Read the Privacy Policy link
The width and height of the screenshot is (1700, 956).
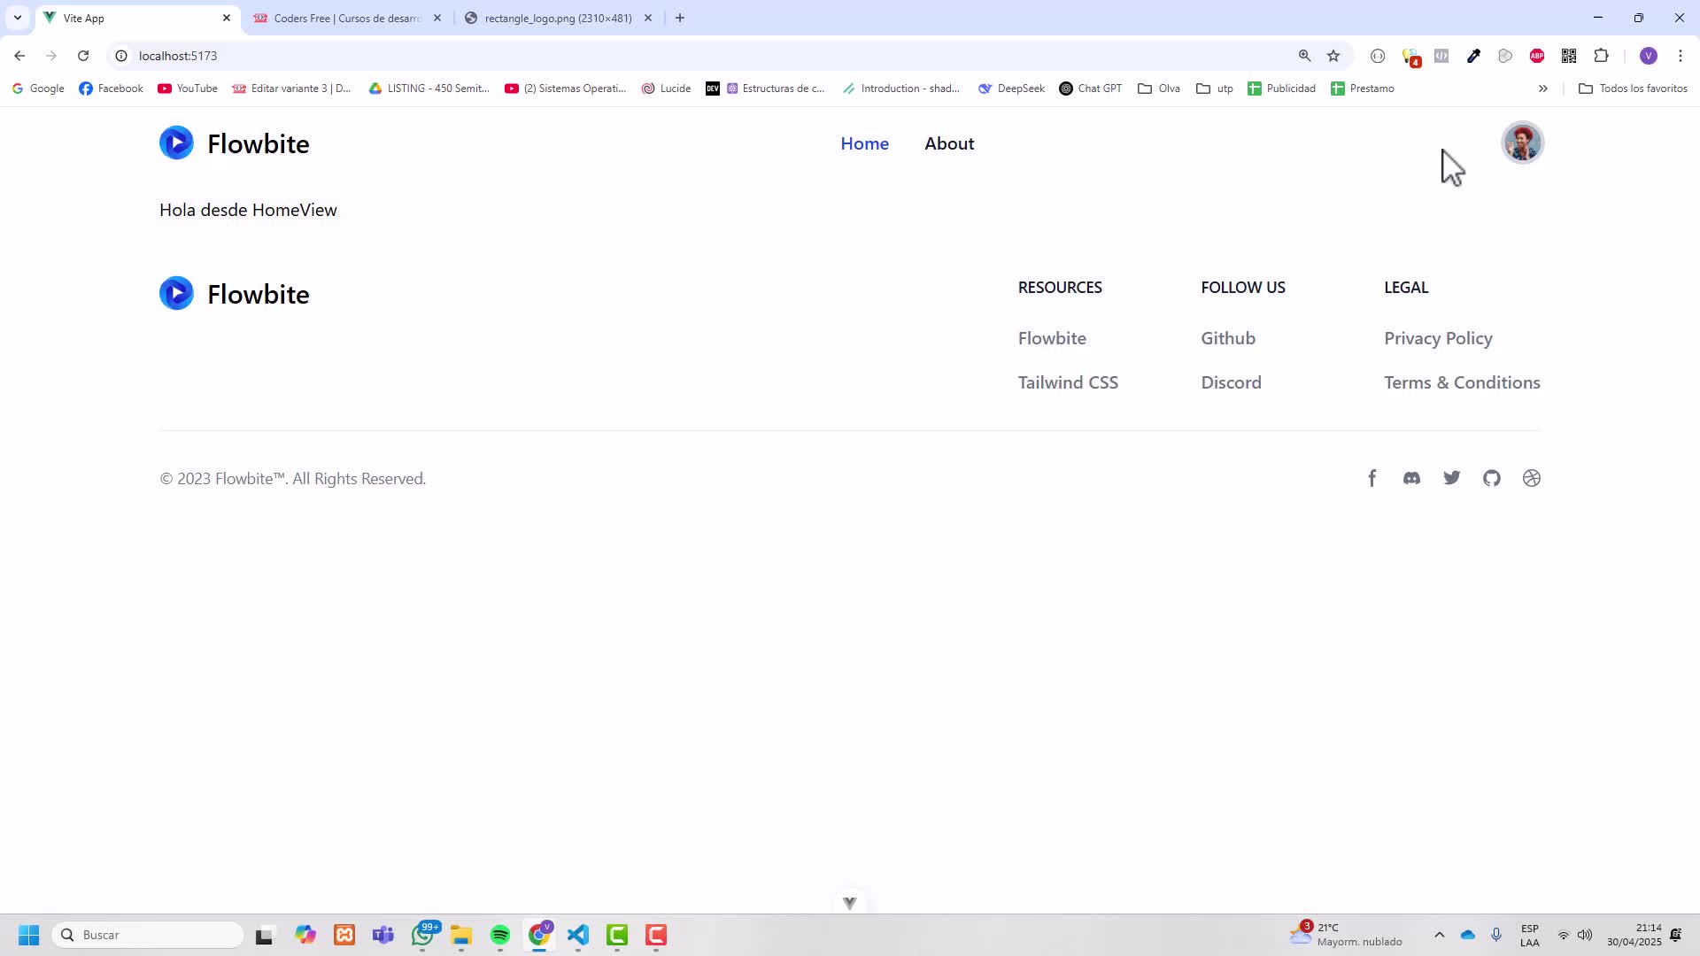point(1438,338)
